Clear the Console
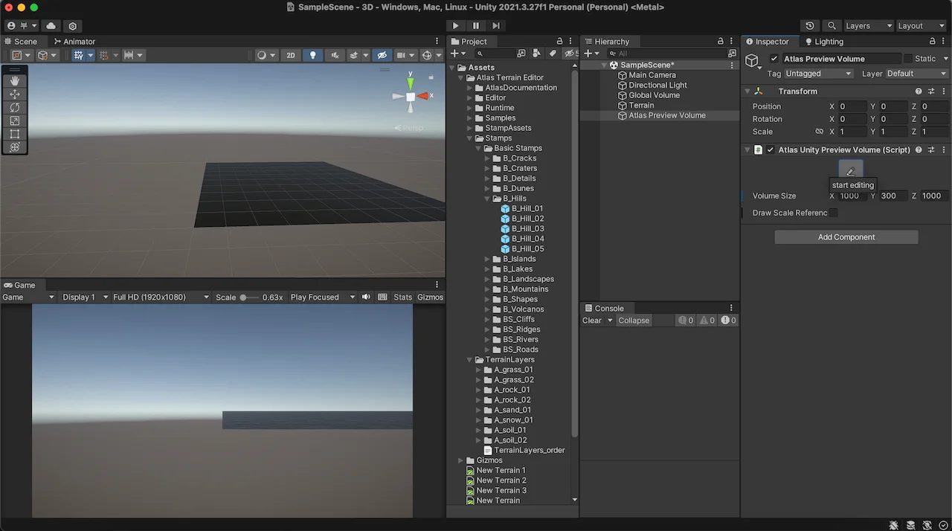This screenshot has height=531, width=952. tap(592, 321)
